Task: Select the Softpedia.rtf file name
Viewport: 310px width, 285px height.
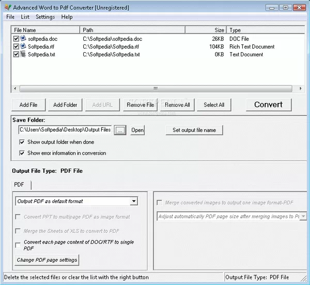Action: point(41,47)
